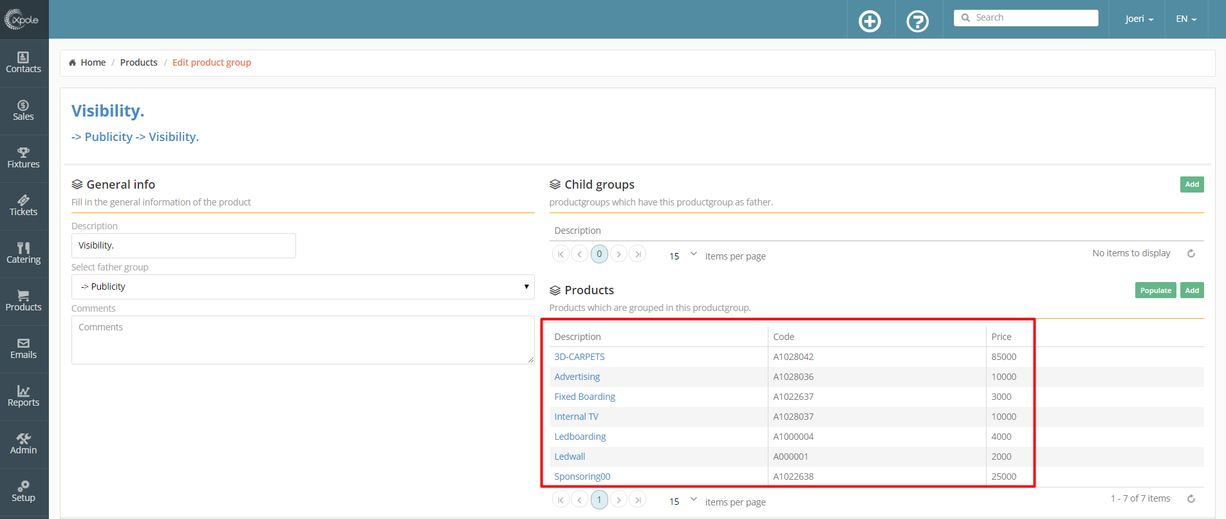This screenshot has height=519, width=1226.
Task: Open the 3D-CARPETS product link
Action: click(x=579, y=357)
